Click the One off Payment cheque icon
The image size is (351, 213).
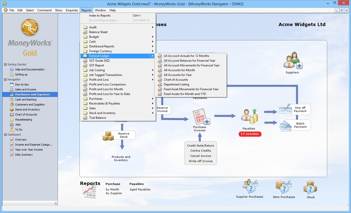pos(285,109)
